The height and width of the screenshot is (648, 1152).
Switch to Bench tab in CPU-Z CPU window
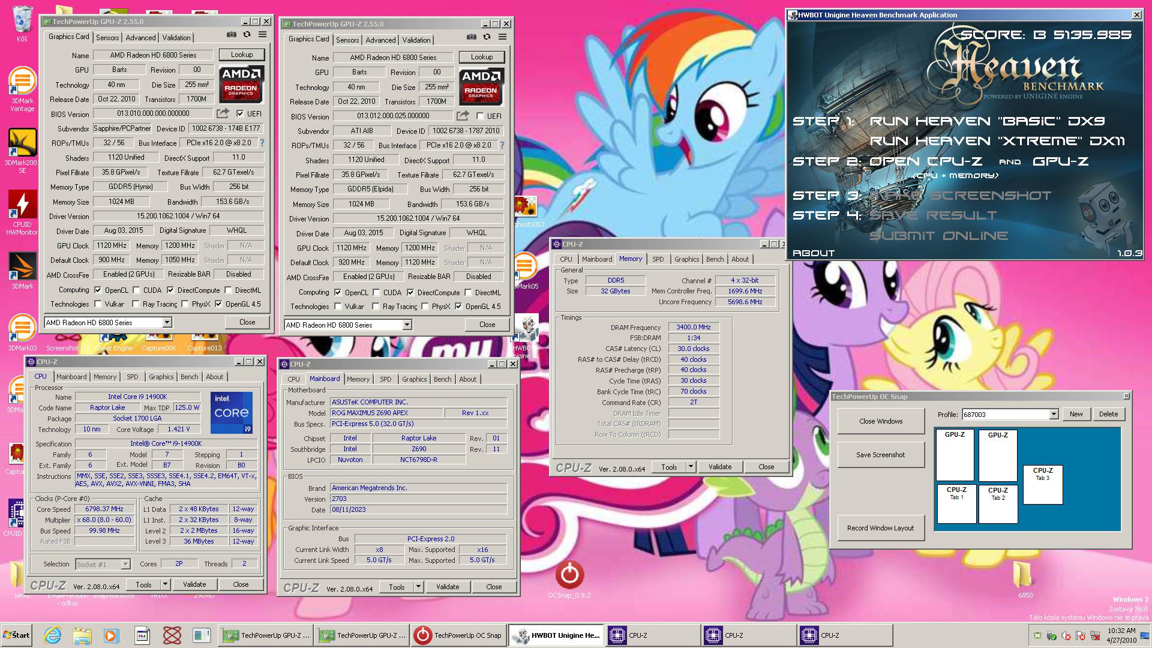click(x=189, y=377)
